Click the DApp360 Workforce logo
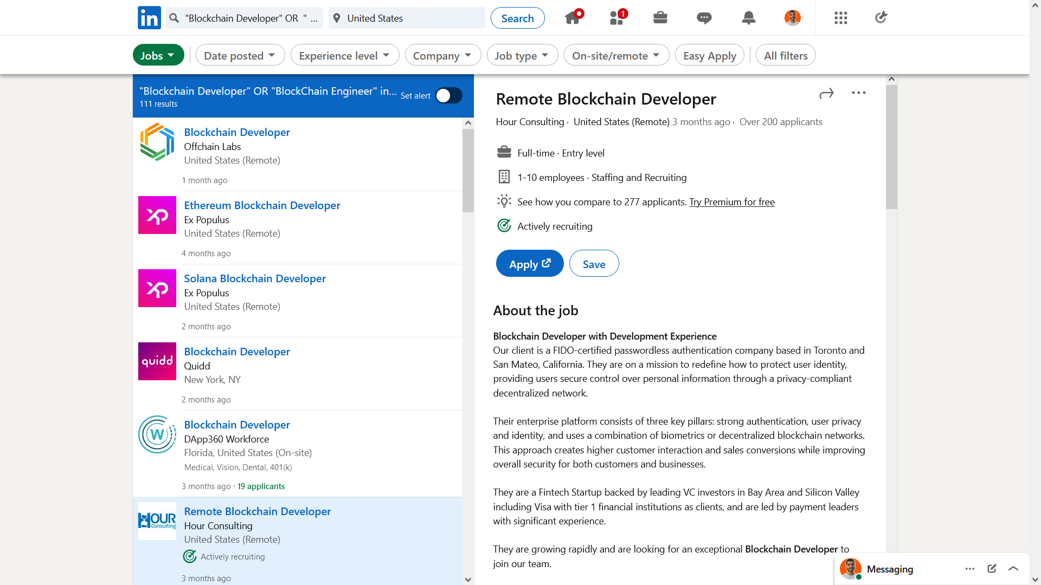Image resolution: width=1041 pixels, height=585 pixels. (157, 434)
